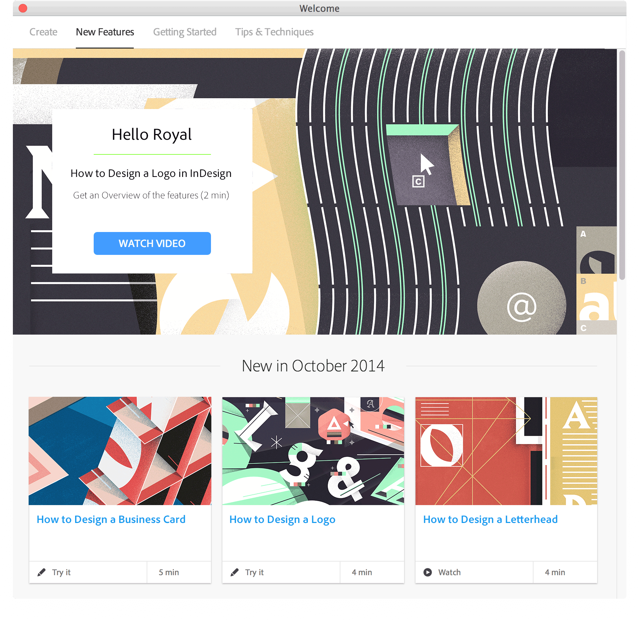Screen dimensions: 639x622
Task: Click the pencil icon on Business Card card
Action: tap(41, 572)
